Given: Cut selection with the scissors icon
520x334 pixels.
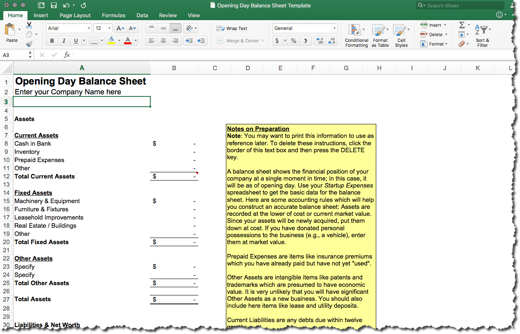Looking at the screenshot, I should [x=29, y=25].
